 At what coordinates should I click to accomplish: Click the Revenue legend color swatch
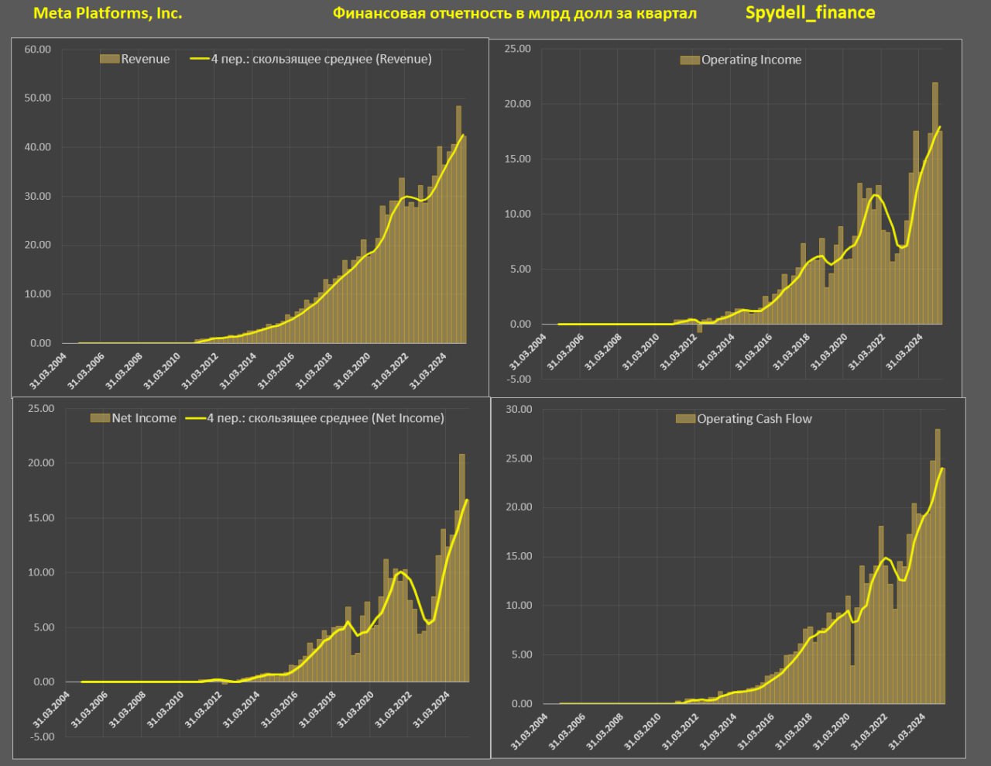110,59
